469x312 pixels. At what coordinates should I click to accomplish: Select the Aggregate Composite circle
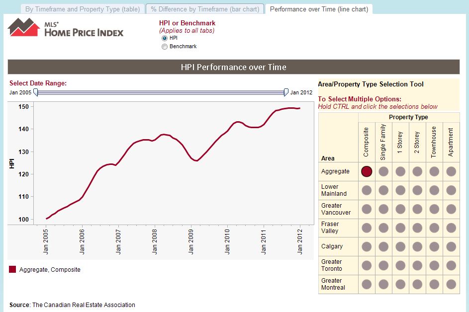point(367,171)
